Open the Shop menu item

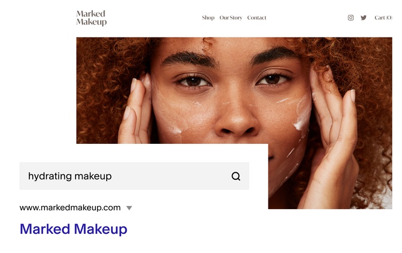(x=208, y=18)
